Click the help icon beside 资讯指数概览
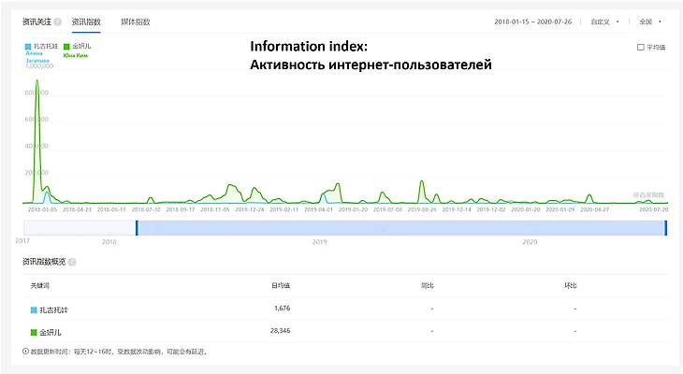Image resolution: width=683 pixels, height=374 pixels. pos(72,262)
